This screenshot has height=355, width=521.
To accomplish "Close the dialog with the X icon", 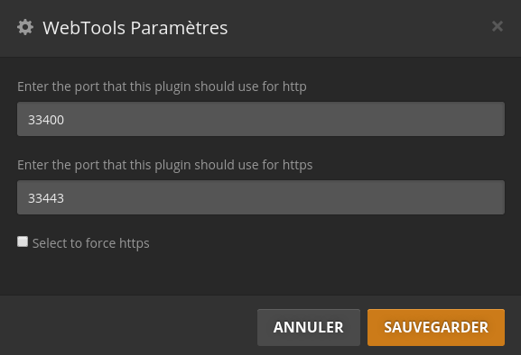I will 498,26.
